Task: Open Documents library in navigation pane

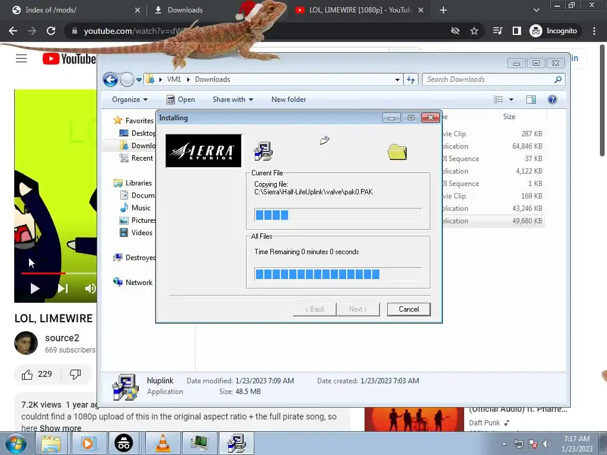Action: coord(137,196)
